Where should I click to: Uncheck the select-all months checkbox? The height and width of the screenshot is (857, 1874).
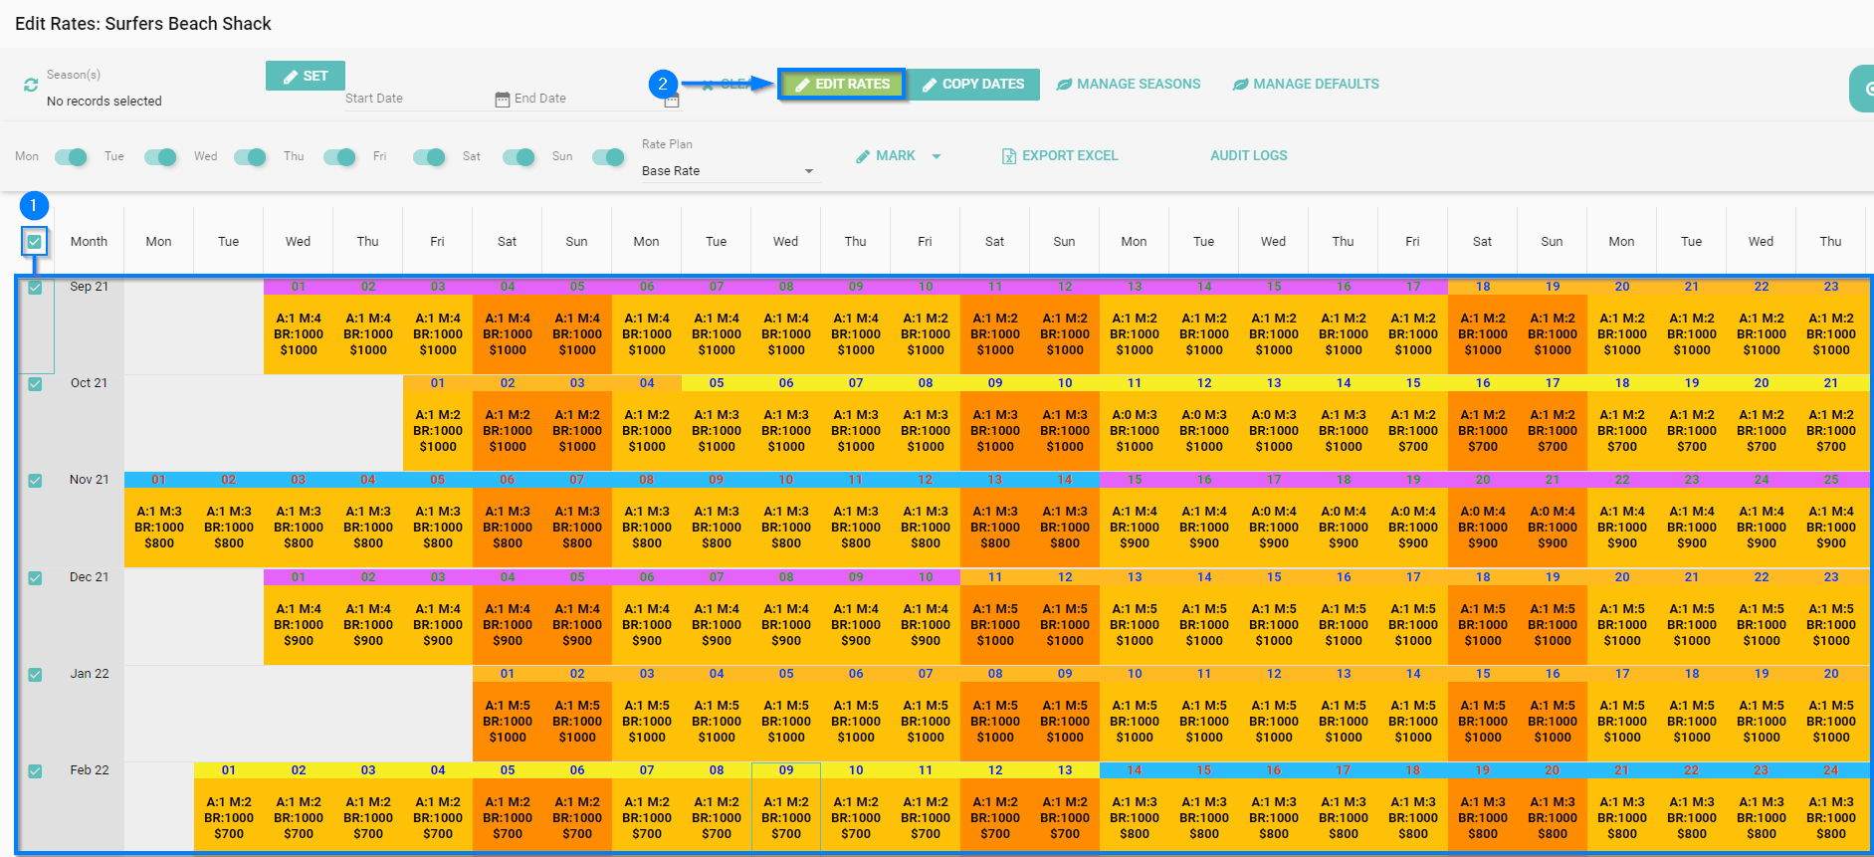[35, 241]
